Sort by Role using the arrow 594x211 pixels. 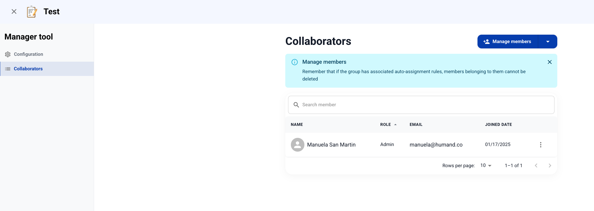[395, 125]
